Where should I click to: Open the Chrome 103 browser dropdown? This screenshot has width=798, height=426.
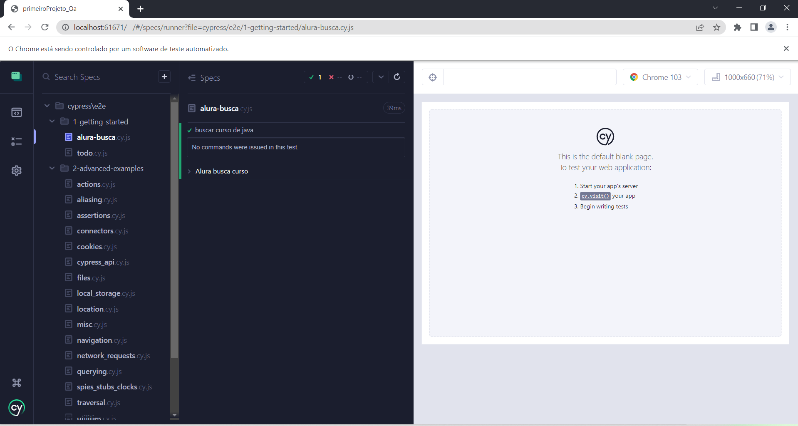pyautogui.click(x=660, y=77)
